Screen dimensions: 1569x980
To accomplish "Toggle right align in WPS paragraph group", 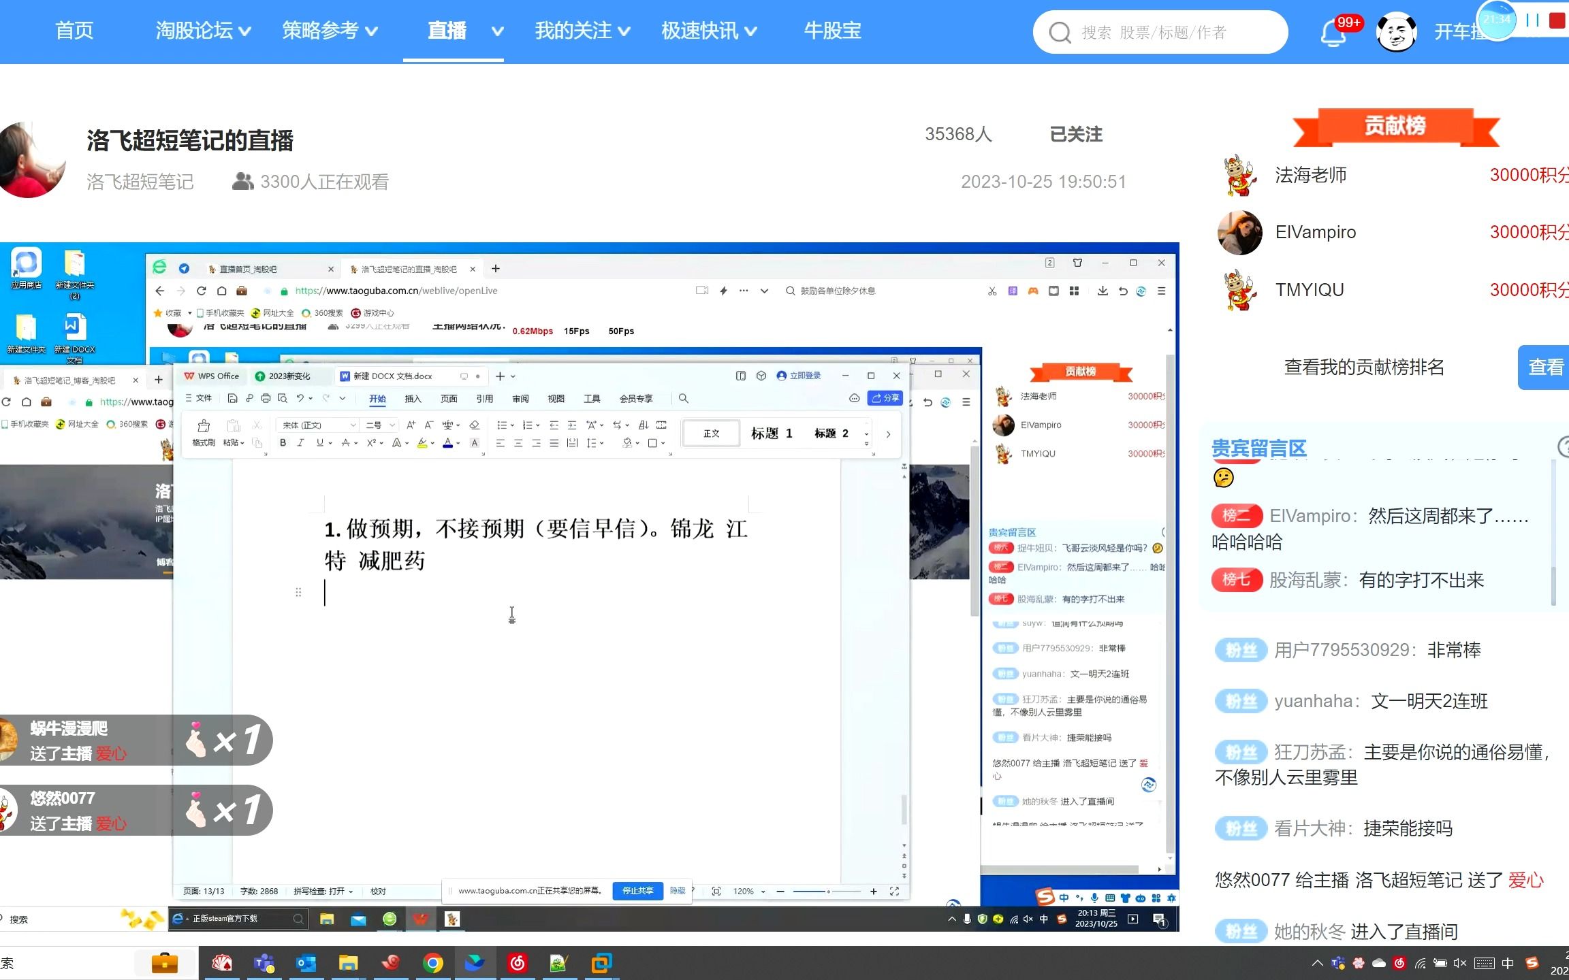I will pyautogui.click(x=536, y=443).
